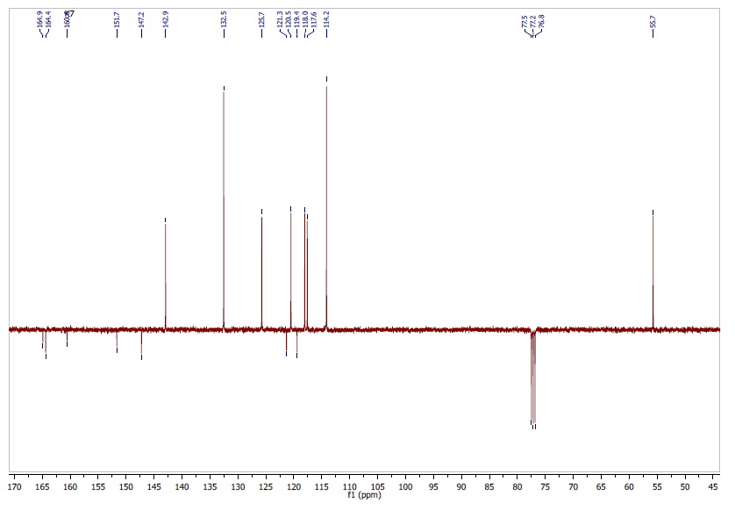Image resolution: width=735 pixels, height=510 pixels.
Task: Select the 164.9 peak label
Action: point(39,19)
